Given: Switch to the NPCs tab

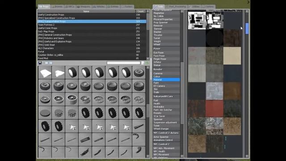Looking at the screenshot, I should pyautogui.click(x=70, y=7).
